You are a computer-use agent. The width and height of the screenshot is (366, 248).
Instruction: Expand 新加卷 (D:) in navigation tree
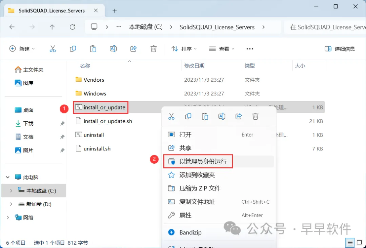coord(11,204)
